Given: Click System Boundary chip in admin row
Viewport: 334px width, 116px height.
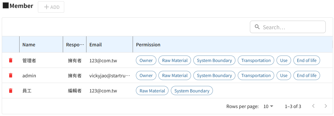Looking at the screenshot, I should 214,76.
